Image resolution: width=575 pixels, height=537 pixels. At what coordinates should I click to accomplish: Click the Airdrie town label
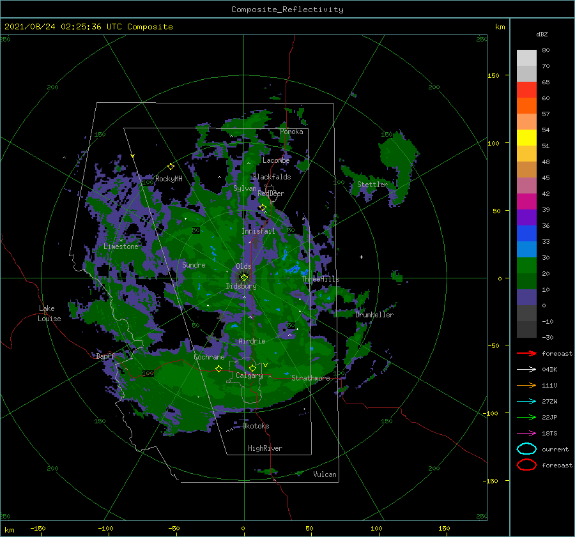point(252,341)
